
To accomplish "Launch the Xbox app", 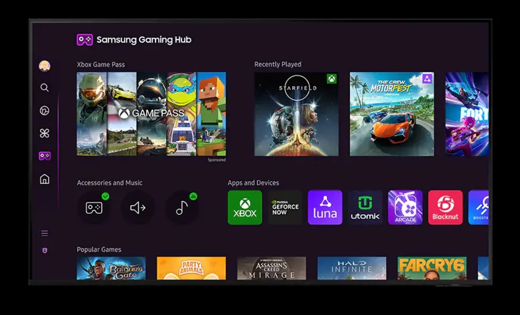I will [x=245, y=207].
